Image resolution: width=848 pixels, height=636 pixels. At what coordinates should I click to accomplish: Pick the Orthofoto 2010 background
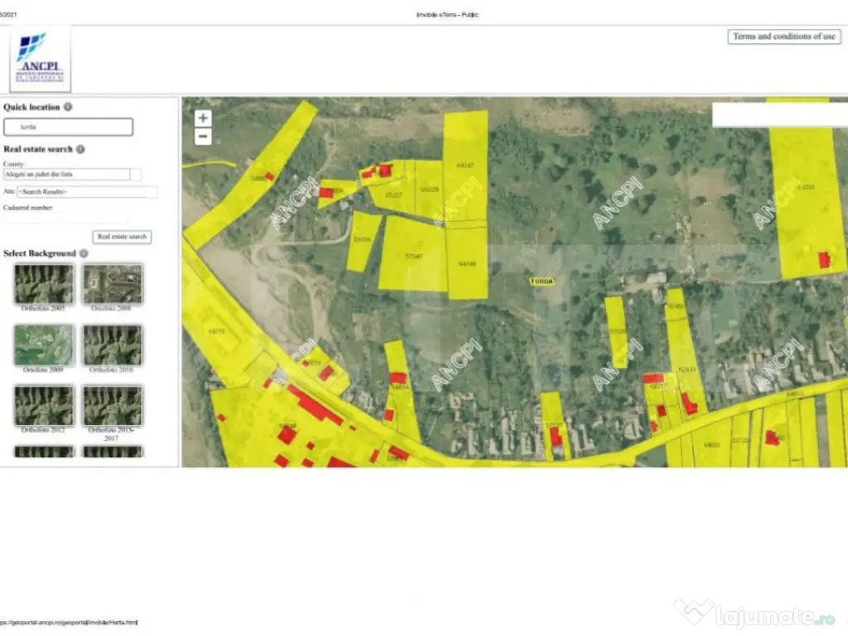(112, 345)
